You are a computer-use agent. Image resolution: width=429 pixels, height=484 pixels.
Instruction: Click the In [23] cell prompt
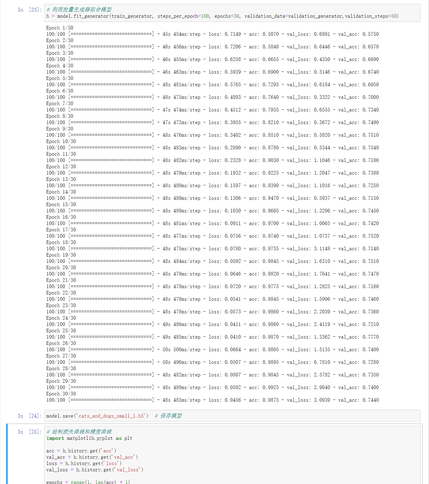click(x=30, y=10)
